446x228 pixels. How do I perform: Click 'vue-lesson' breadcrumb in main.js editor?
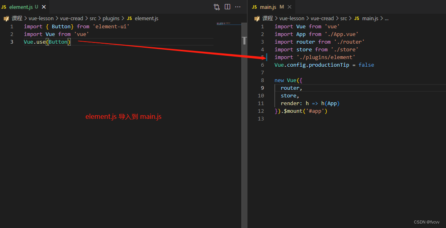tap(292, 19)
